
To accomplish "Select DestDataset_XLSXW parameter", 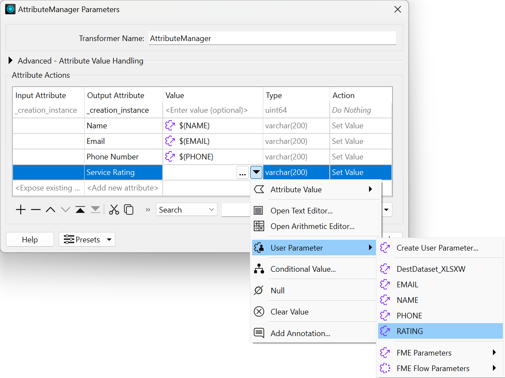I will point(440,269).
